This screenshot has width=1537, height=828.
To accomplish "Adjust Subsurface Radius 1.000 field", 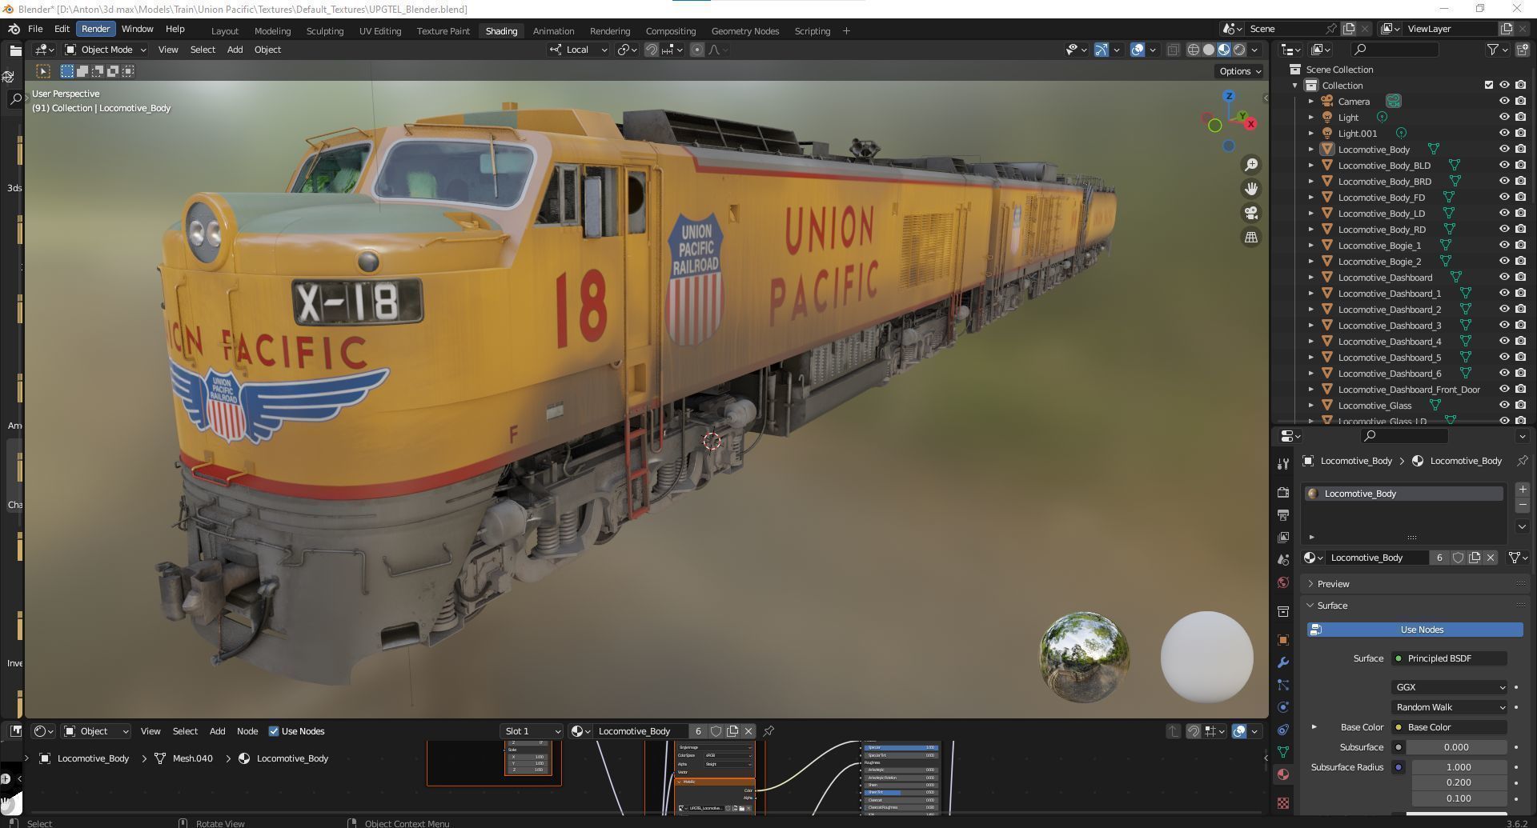I will pos(1459,767).
